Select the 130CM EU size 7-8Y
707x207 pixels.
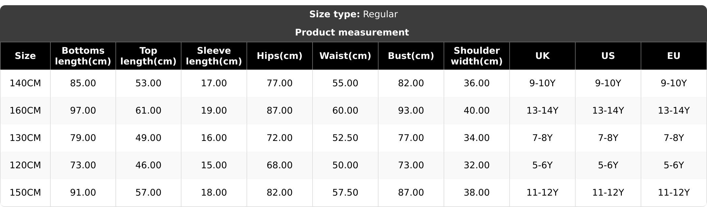coord(674,138)
